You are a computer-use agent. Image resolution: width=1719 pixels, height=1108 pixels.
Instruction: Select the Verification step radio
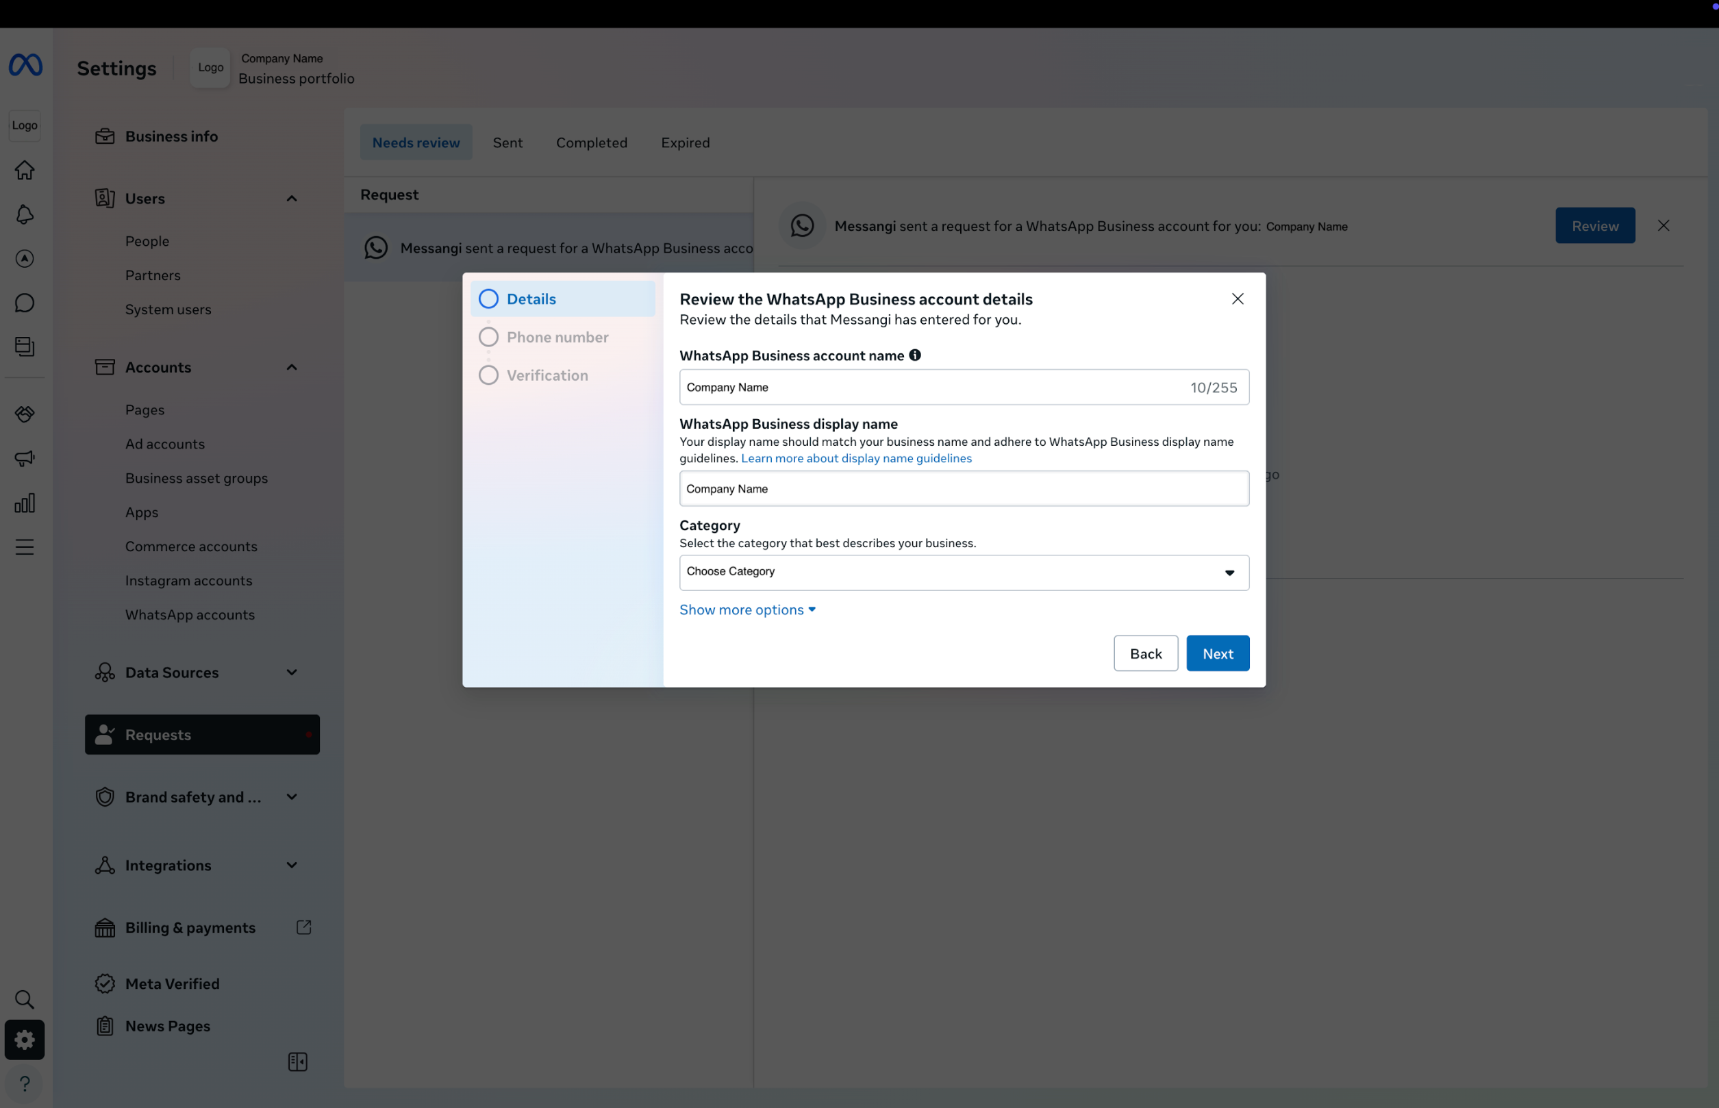pyautogui.click(x=488, y=375)
